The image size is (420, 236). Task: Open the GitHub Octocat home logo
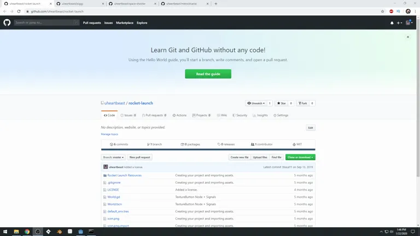click(x=7, y=23)
